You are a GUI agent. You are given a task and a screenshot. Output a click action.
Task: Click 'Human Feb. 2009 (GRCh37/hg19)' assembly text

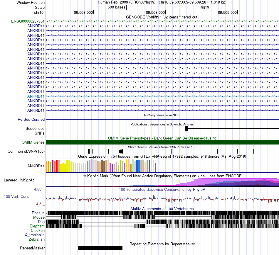pyautogui.click(x=127, y=2)
